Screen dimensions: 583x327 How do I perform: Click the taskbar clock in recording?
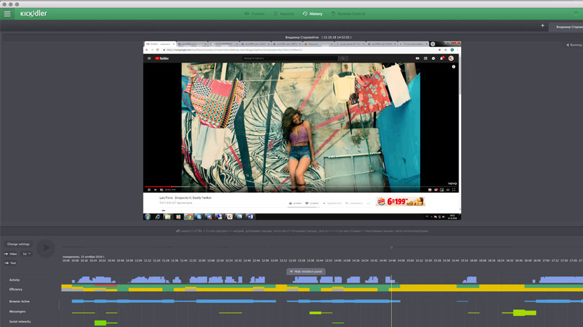click(453, 216)
